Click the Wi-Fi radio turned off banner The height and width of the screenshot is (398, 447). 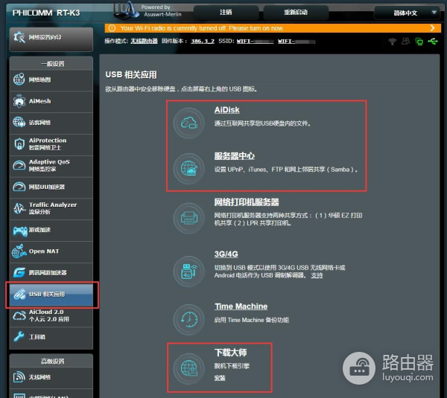click(x=273, y=28)
